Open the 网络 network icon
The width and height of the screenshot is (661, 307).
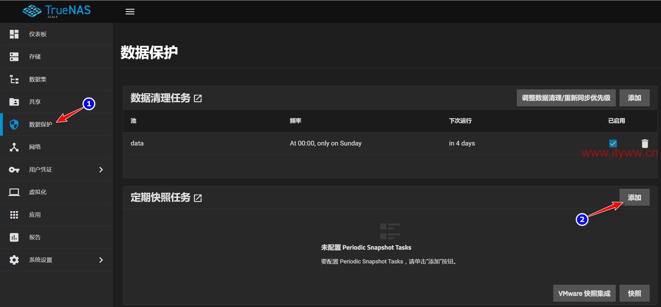[x=14, y=147]
